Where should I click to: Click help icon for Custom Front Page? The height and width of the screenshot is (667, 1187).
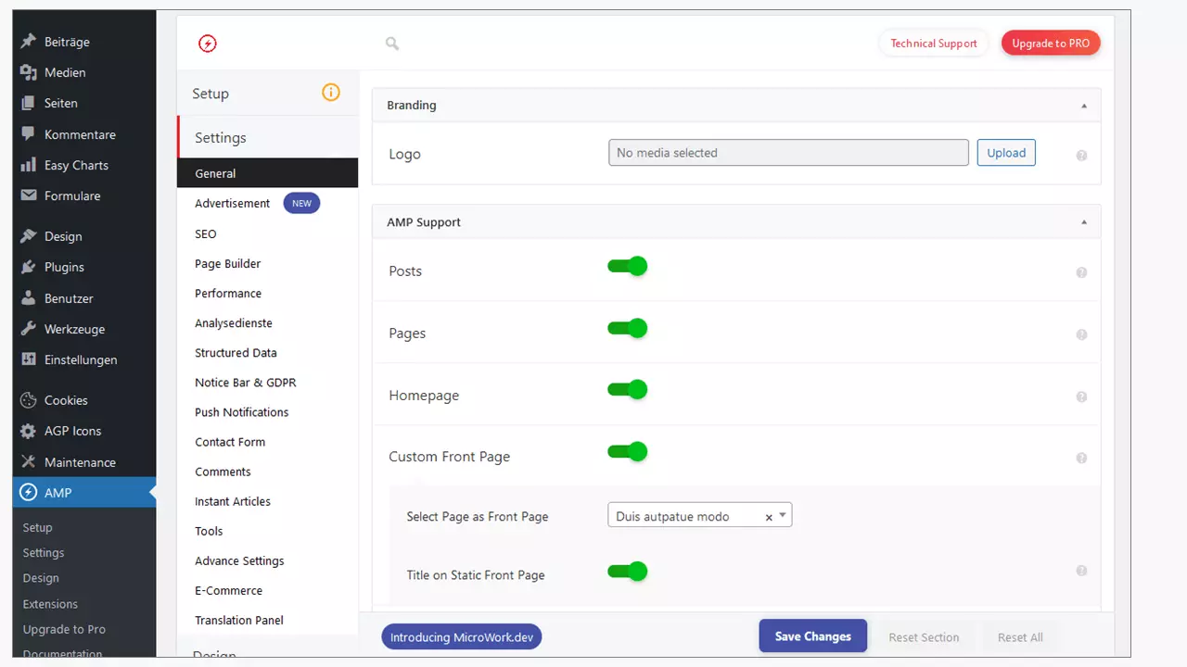tap(1081, 458)
